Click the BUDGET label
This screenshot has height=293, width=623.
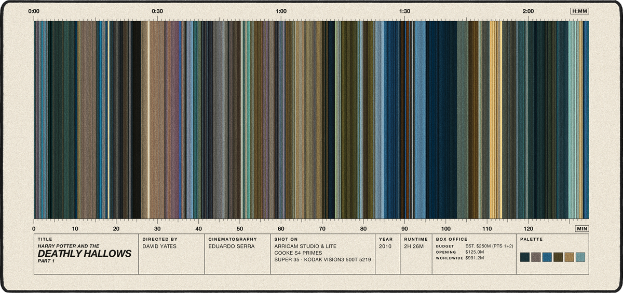445,246
